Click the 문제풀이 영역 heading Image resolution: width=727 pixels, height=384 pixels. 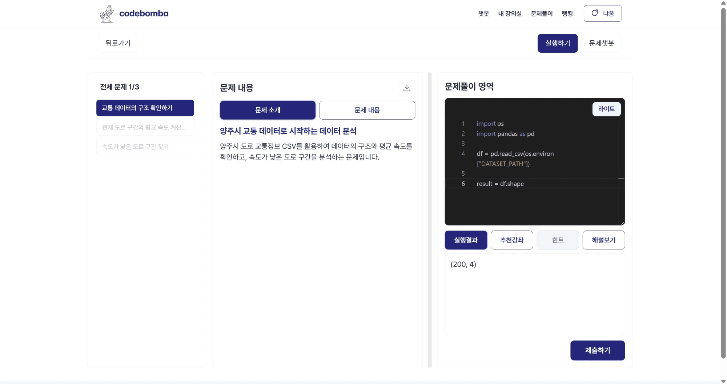pos(469,87)
